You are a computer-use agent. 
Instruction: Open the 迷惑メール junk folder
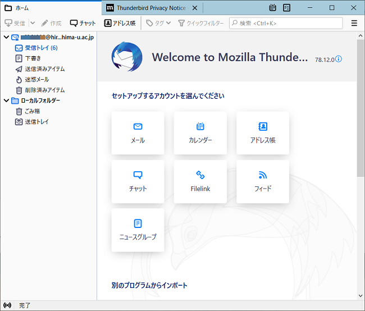[x=32, y=79]
